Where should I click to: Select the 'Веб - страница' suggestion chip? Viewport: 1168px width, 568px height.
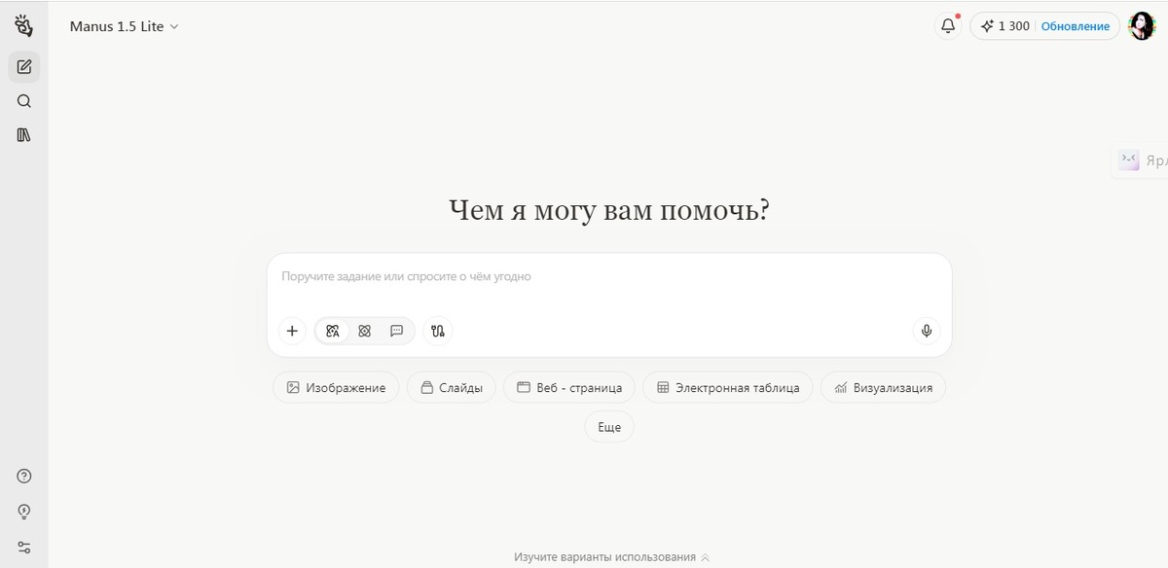point(568,387)
